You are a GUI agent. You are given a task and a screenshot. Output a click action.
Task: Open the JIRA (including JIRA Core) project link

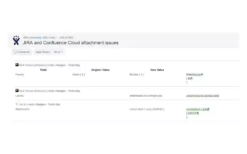pos(39,38)
